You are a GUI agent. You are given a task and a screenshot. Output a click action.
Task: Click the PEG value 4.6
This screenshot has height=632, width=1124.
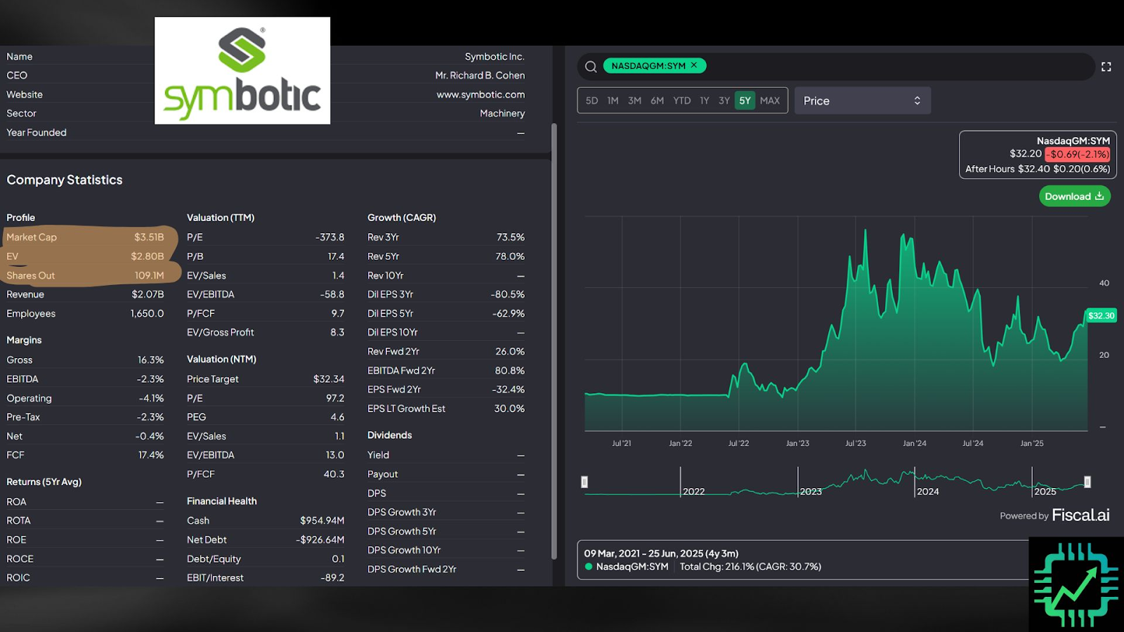pyautogui.click(x=337, y=417)
